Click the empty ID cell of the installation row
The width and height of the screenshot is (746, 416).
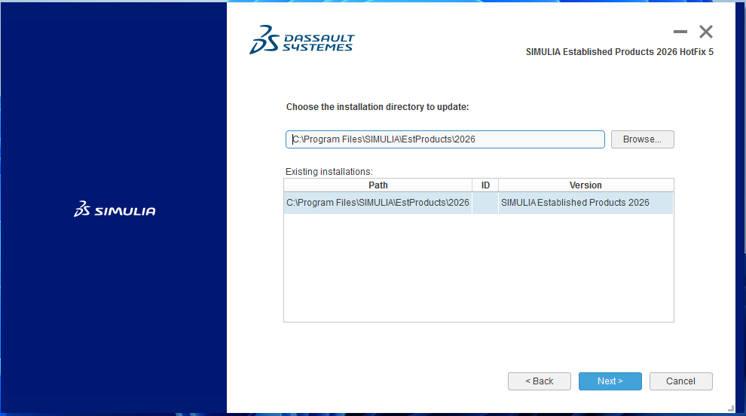[x=485, y=203]
